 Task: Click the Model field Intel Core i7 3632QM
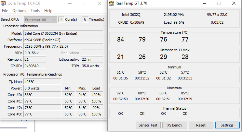pos(63,33)
